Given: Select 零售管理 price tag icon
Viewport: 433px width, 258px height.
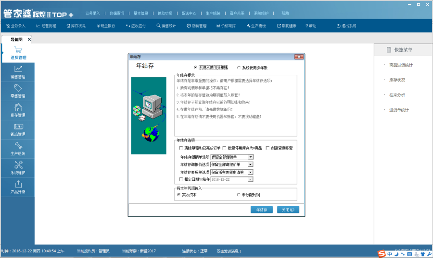Looking at the screenshot, I should tap(18, 88).
